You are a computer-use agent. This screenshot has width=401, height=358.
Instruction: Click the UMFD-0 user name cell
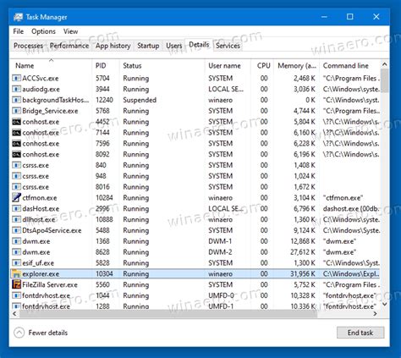tap(221, 295)
